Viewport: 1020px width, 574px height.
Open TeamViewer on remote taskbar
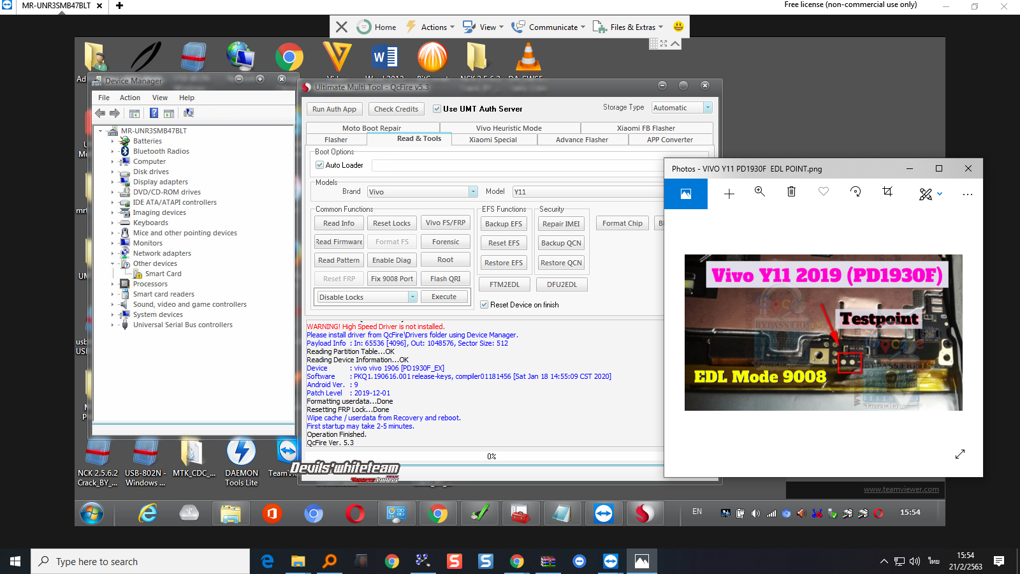pyautogui.click(x=604, y=513)
